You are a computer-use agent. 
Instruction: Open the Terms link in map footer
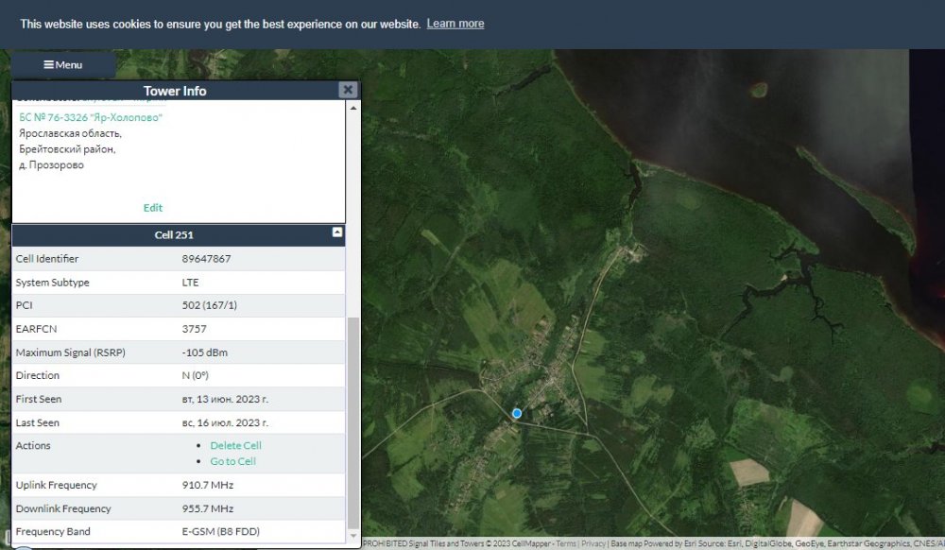click(565, 543)
